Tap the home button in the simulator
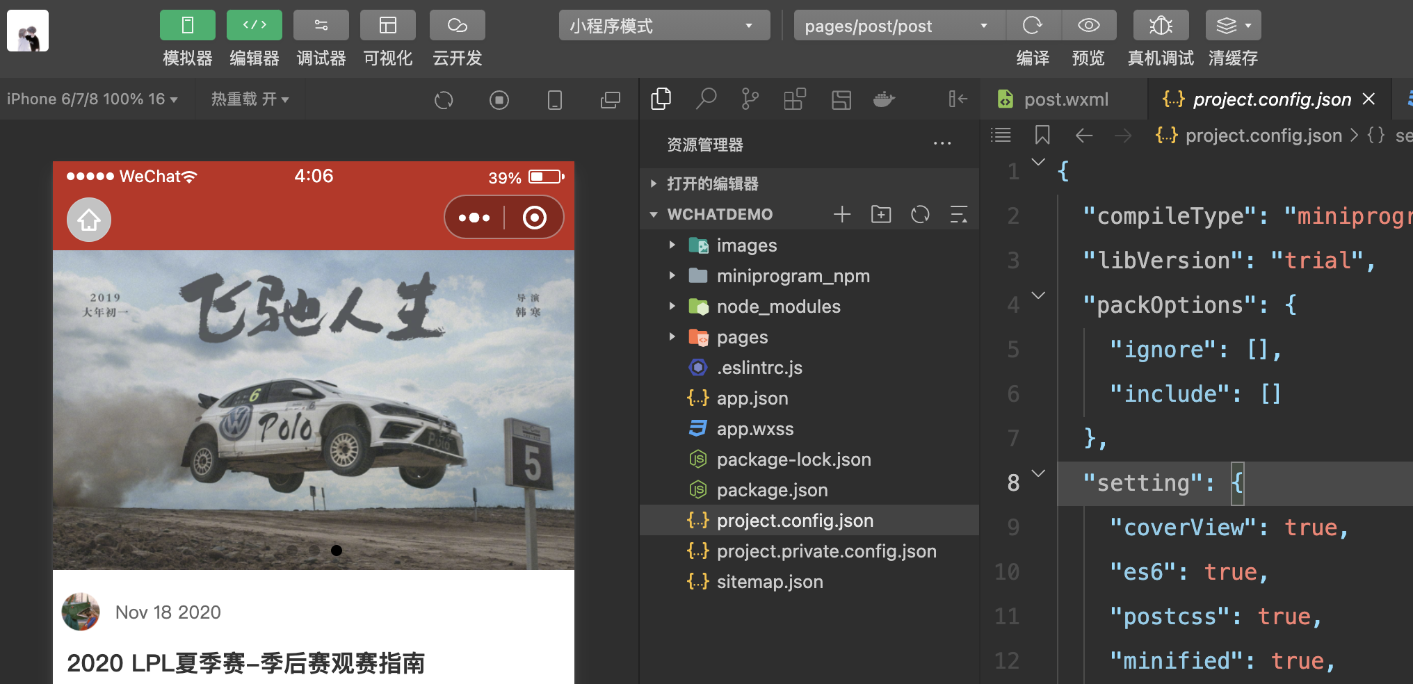The height and width of the screenshot is (684, 1413). (x=89, y=220)
